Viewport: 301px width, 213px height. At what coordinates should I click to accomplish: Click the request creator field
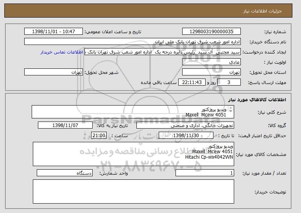pyautogui.click(x=163, y=52)
